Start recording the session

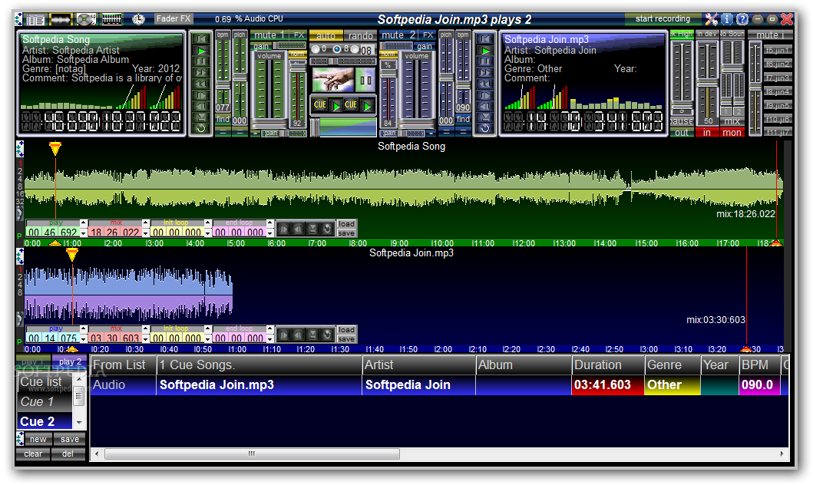663,18
